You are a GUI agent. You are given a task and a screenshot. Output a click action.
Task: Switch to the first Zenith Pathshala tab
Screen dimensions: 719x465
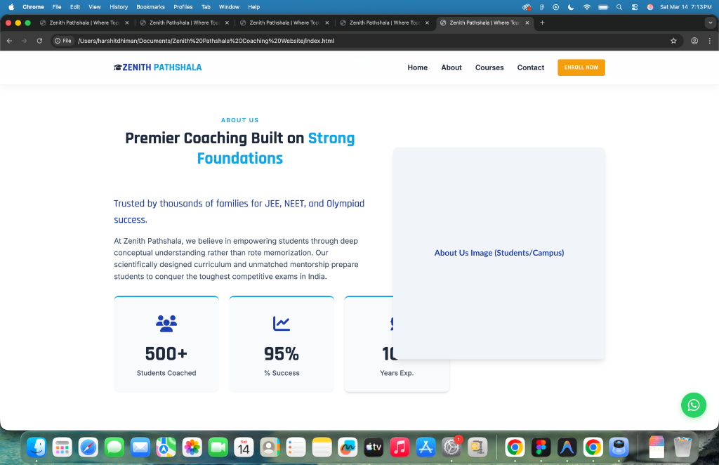(83, 22)
